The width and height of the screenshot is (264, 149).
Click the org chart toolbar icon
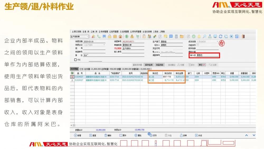coord(210,36)
